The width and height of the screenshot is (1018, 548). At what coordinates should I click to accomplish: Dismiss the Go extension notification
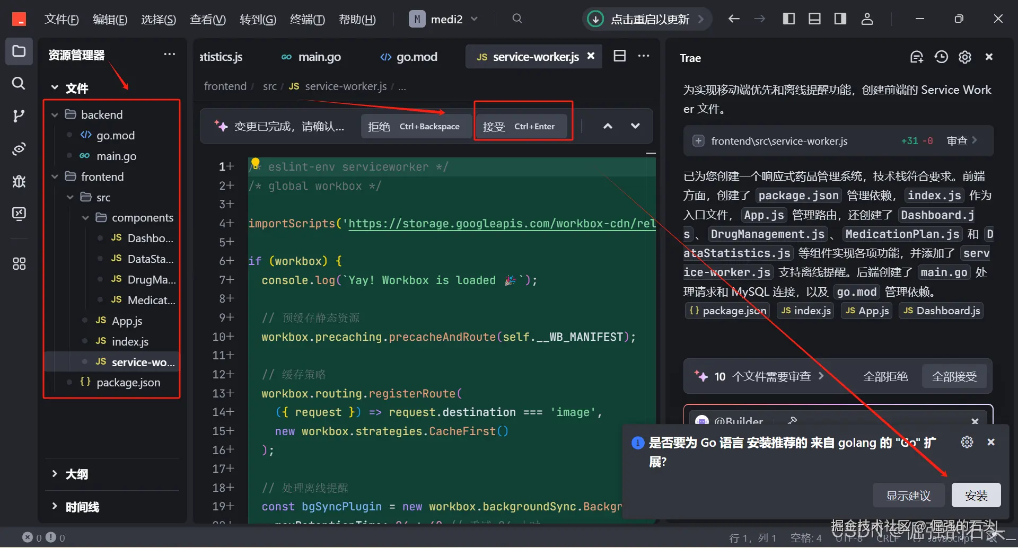tap(991, 442)
